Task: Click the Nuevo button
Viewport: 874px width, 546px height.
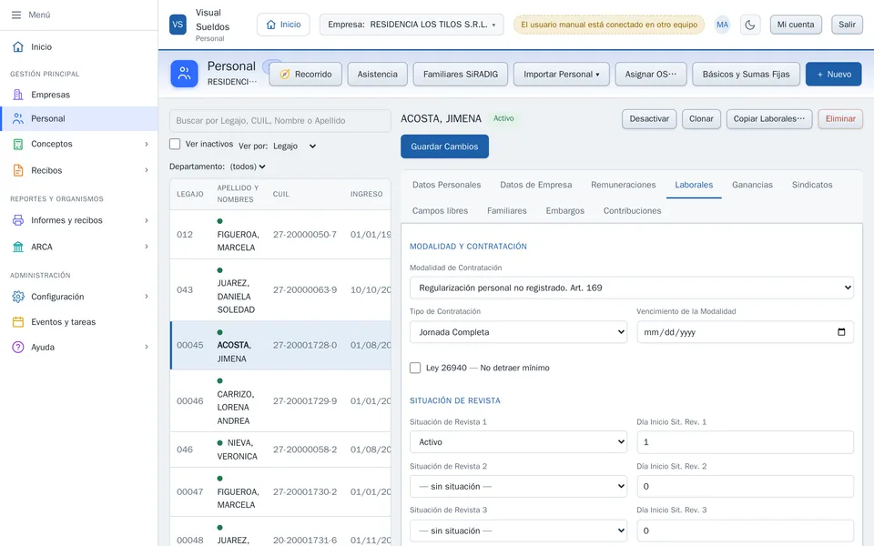Action: click(834, 74)
